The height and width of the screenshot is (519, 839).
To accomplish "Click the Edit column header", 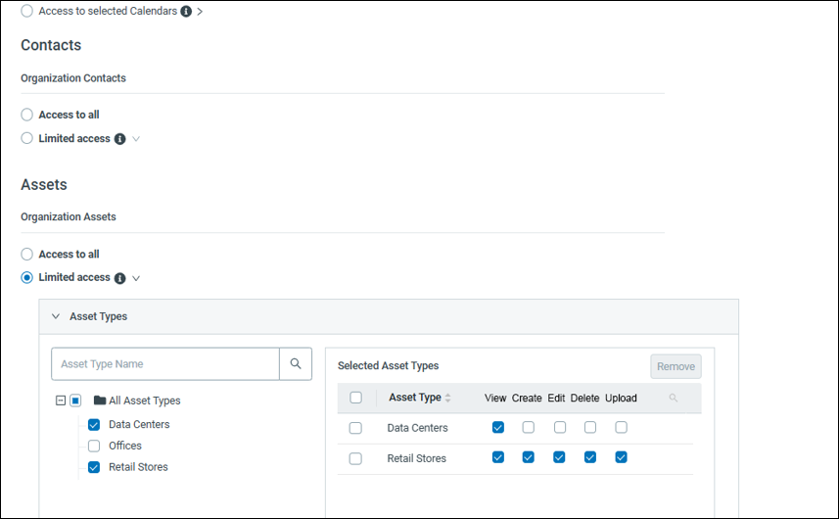I will 556,399.
